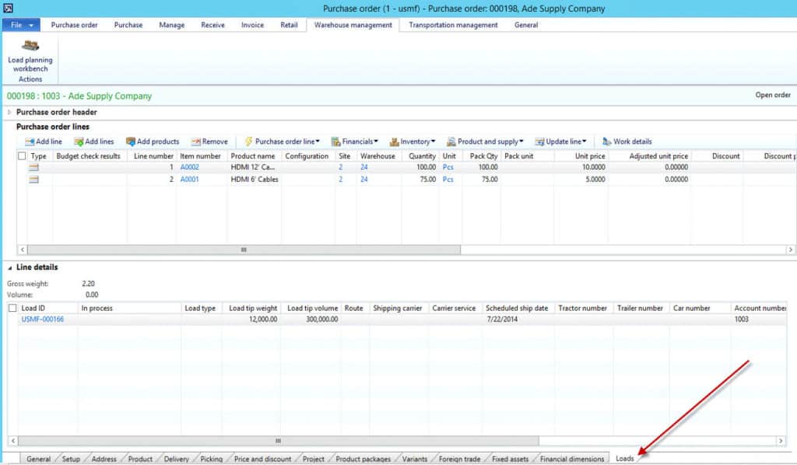Viewport: 797px width, 465px height.
Task: Select the Financial dimensions bottom tab
Action: point(572,459)
